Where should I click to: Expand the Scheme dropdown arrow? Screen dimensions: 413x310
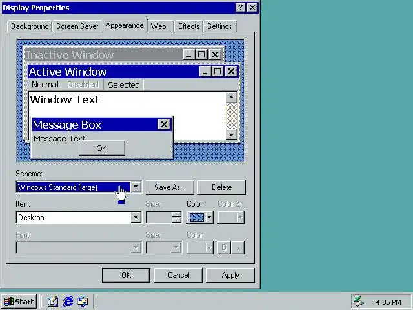[x=136, y=187]
